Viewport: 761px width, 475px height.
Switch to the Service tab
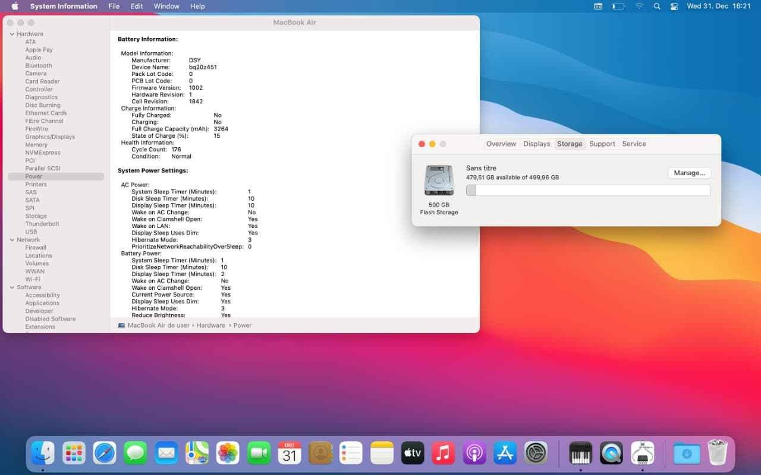click(x=634, y=144)
